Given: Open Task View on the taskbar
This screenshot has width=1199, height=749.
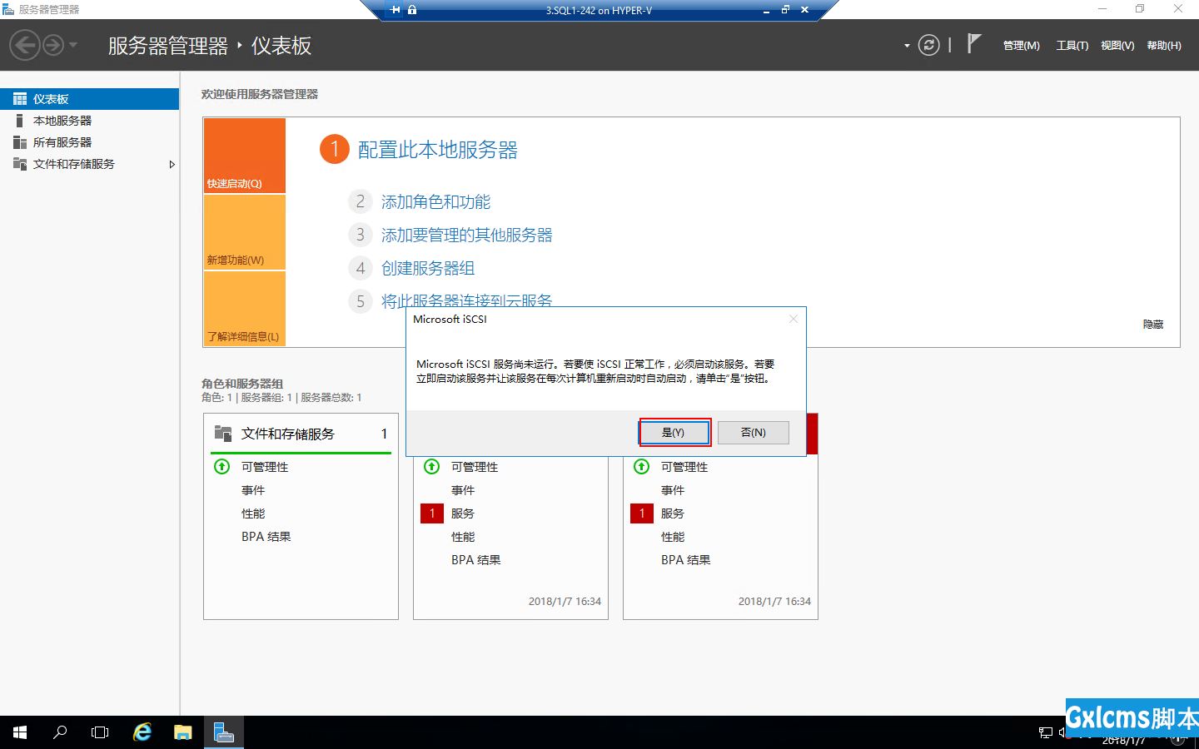Looking at the screenshot, I should click(100, 732).
